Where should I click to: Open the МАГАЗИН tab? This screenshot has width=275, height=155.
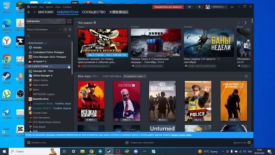tap(46, 12)
